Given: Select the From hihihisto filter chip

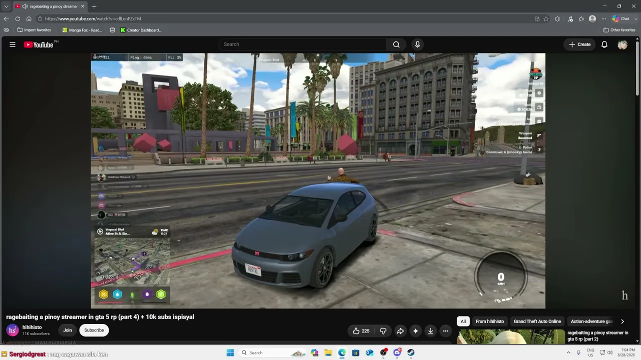Looking at the screenshot, I should pyautogui.click(x=490, y=321).
